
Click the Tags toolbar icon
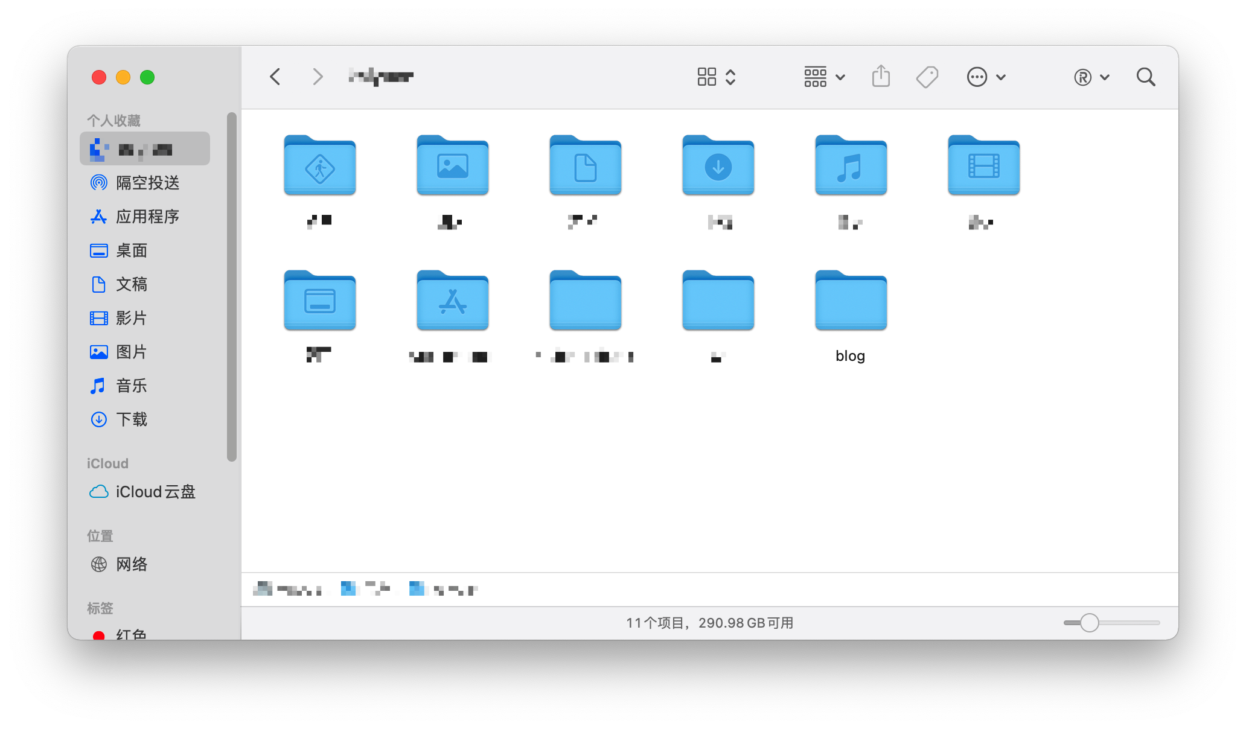click(x=927, y=77)
